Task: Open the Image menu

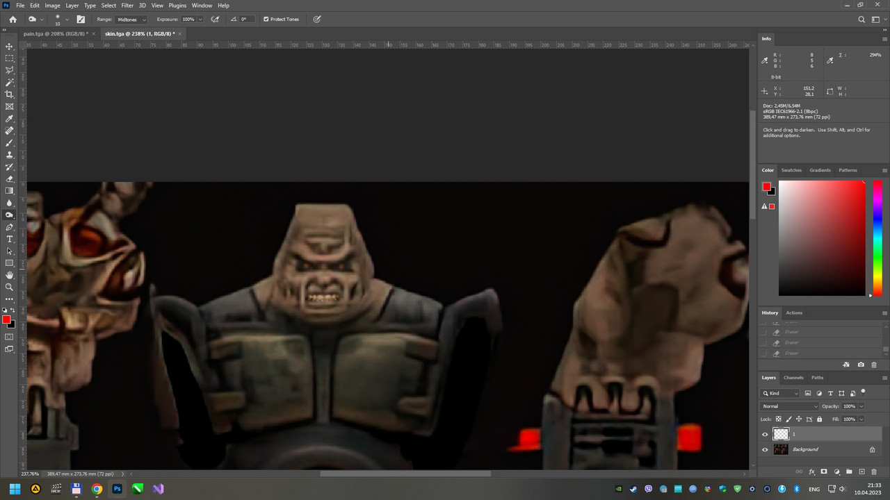Action: pos(53,6)
